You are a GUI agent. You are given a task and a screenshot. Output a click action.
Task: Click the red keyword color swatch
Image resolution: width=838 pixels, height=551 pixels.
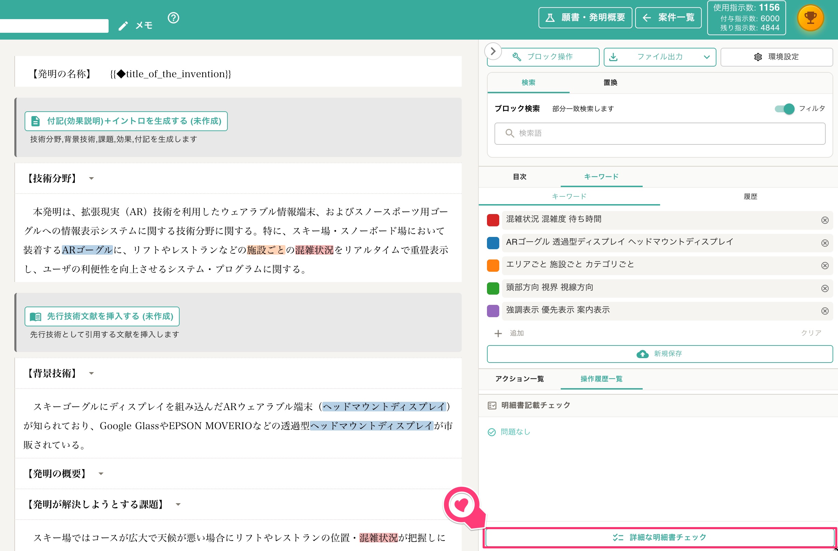[493, 220]
